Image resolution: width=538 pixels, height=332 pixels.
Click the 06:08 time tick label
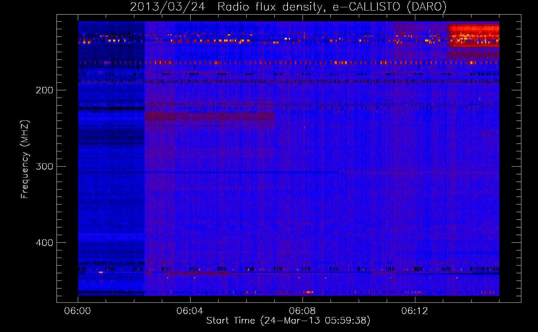tap(302, 311)
